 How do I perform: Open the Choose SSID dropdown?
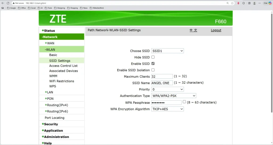(167, 51)
